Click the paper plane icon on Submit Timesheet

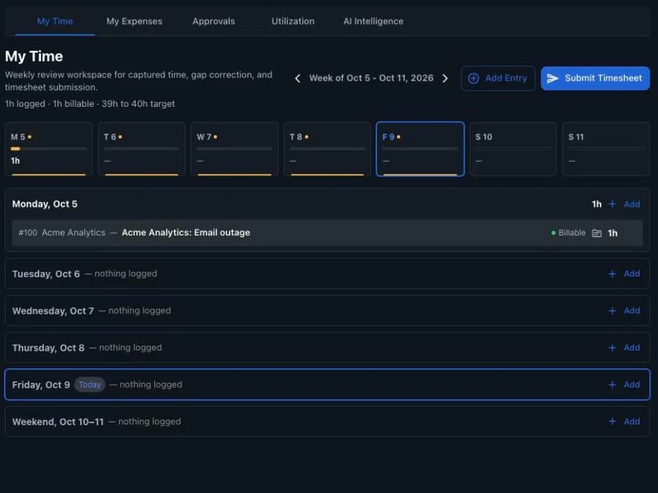552,78
